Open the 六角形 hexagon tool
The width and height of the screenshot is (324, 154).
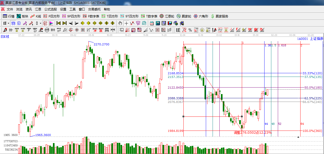point(201,16)
